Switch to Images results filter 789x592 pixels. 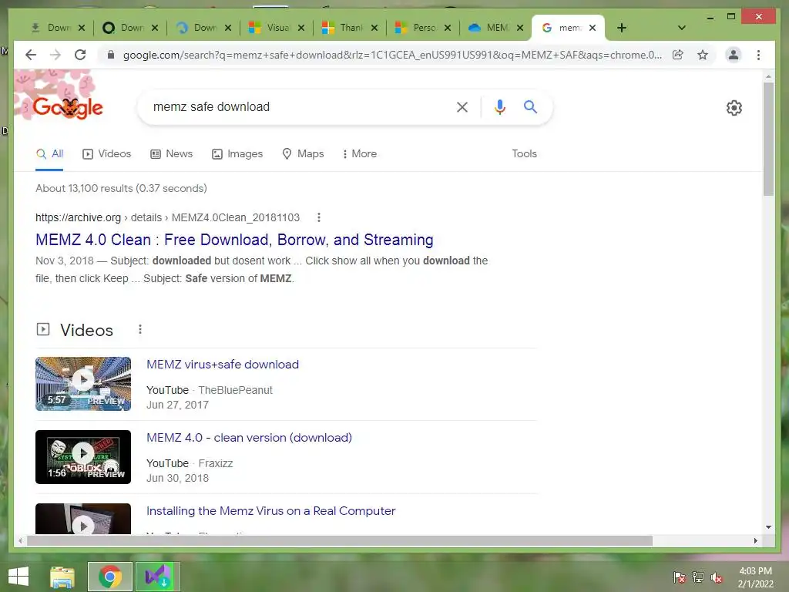click(x=237, y=154)
